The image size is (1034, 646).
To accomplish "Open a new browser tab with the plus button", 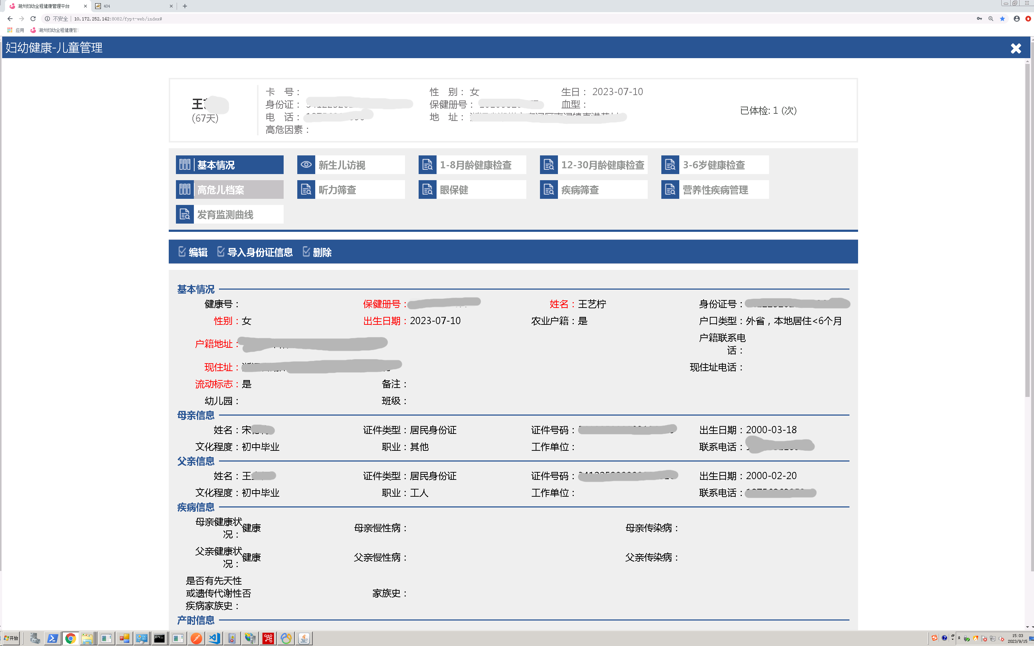I will pos(185,6).
